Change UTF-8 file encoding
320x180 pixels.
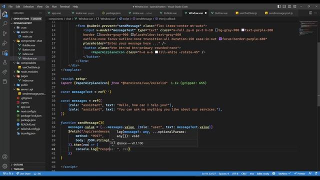click(235, 173)
